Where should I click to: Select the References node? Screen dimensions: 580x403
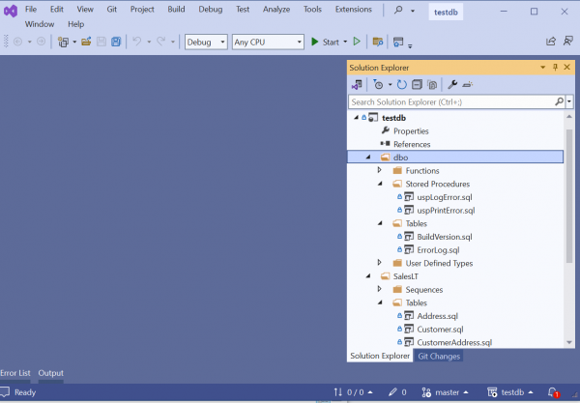pos(412,144)
